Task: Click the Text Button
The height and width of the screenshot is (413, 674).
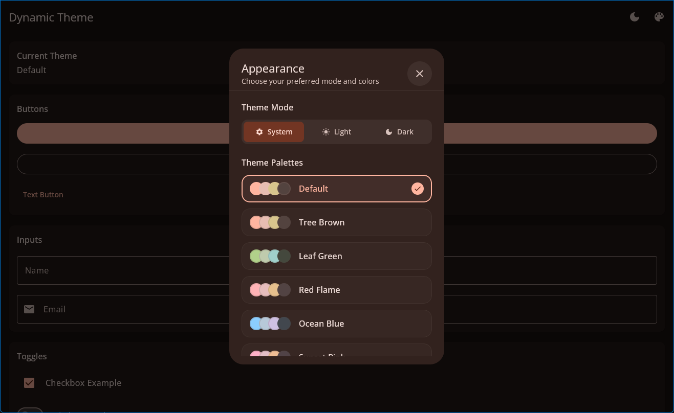Action: tap(43, 195)
